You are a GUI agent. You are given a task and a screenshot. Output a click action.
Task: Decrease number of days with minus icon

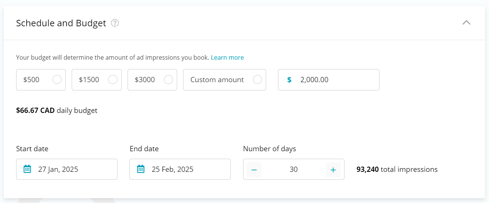click(x=254, y=170)
